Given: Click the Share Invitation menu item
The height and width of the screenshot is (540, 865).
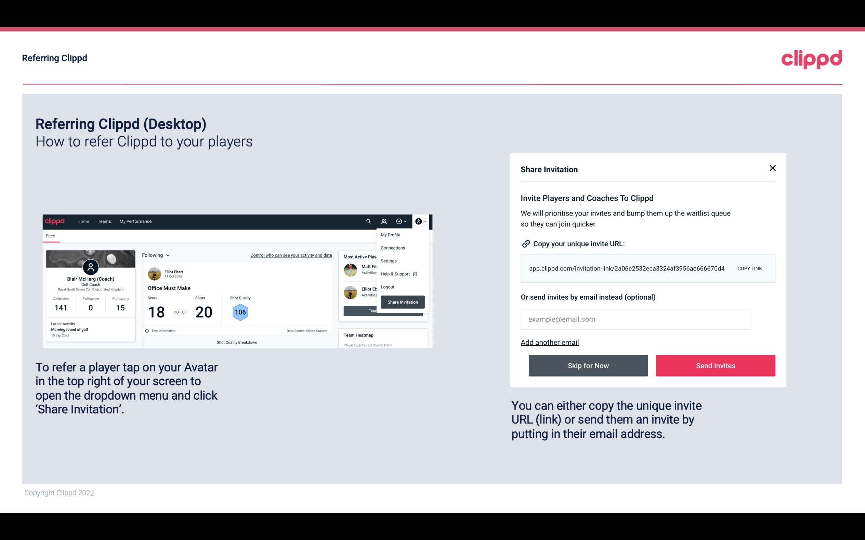Looking at the screenshot, I should tap(402, 302).
